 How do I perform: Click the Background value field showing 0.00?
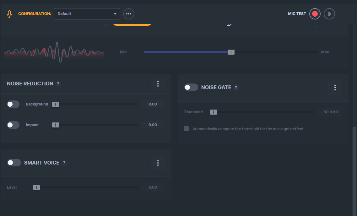(x=153, y=104)
